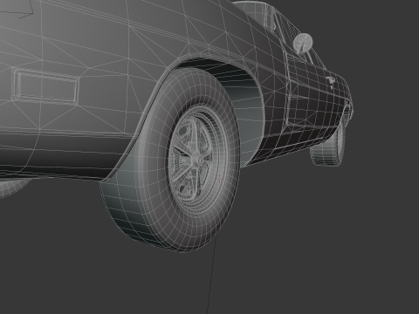Select the round side mirror
The image size is (419, 314).
303,43
